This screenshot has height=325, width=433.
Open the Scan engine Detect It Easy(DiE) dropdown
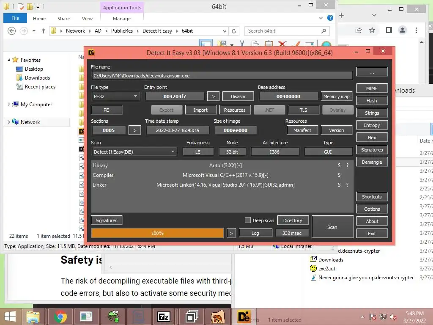tap(134, 152)
